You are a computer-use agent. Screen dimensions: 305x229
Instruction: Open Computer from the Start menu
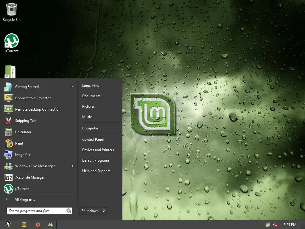pos(90,128)
